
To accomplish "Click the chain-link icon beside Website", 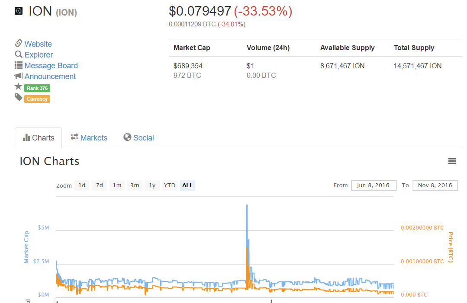I will click(x=19, y=43).
